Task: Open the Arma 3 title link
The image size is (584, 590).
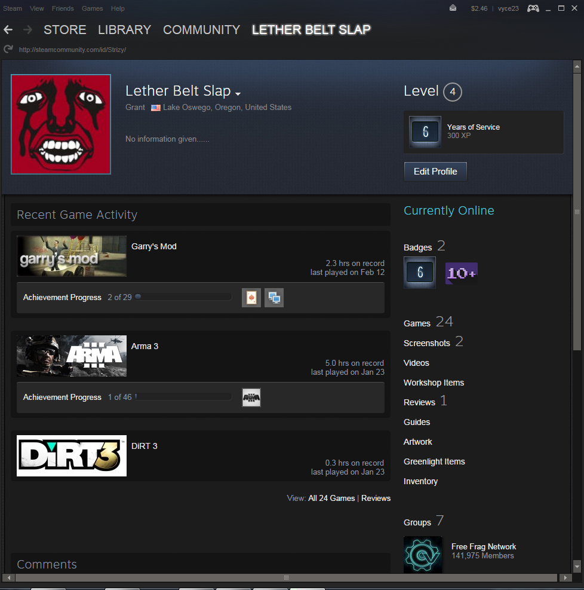Action: pyautogui.click(x=145, y=346)
